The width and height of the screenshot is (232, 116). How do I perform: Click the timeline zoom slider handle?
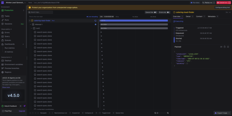point(158,113)
